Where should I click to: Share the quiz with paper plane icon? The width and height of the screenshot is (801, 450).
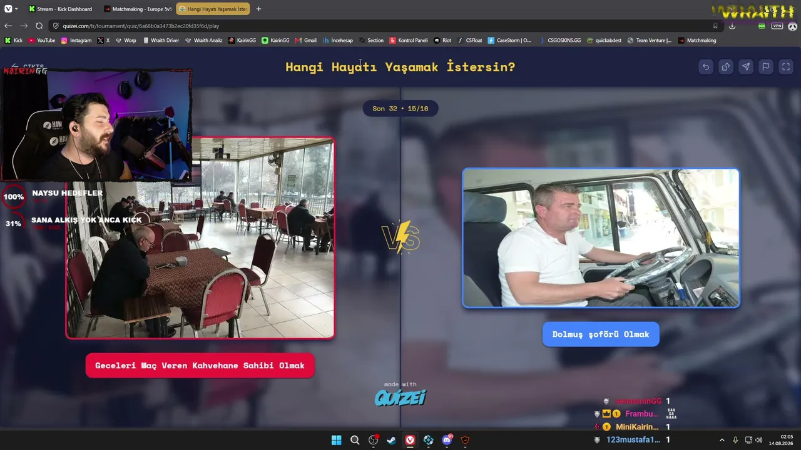[x=746, y=67]
